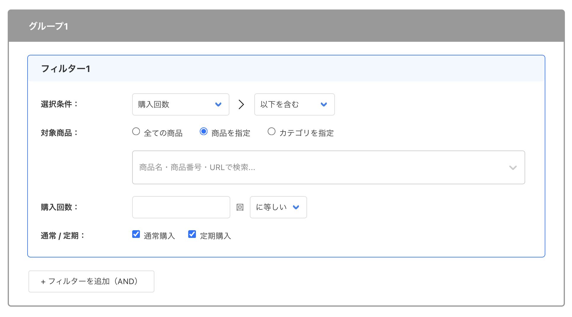The height and width of the screenshot is (317, 572).
Task: Click the chevron on に等しい dropdown
Action: click(x=296, y=207)
